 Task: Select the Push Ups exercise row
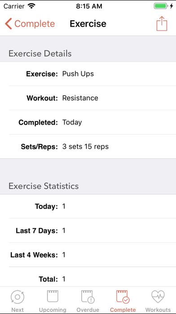[88, 74]
